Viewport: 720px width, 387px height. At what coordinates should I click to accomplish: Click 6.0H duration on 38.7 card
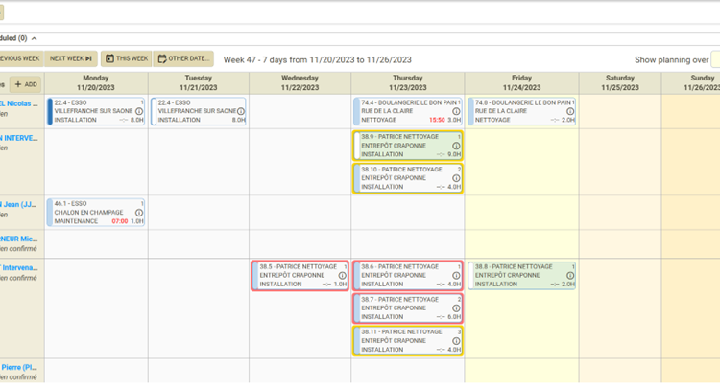[x=455, y=317]
